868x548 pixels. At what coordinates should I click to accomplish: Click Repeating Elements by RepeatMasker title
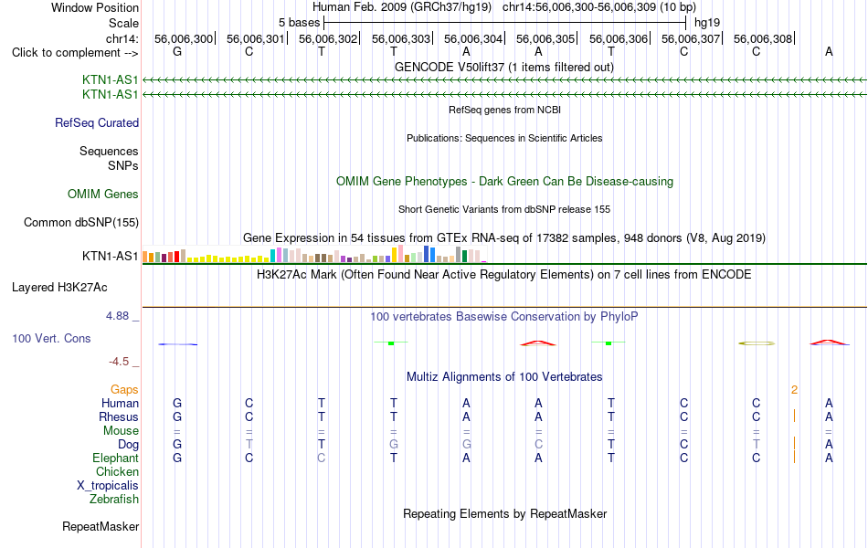[504, 513]
